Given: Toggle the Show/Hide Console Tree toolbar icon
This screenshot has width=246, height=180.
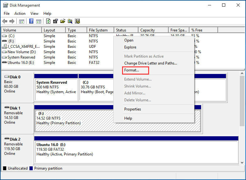Looking at the screenshot, I should click(x=21, y=21).
